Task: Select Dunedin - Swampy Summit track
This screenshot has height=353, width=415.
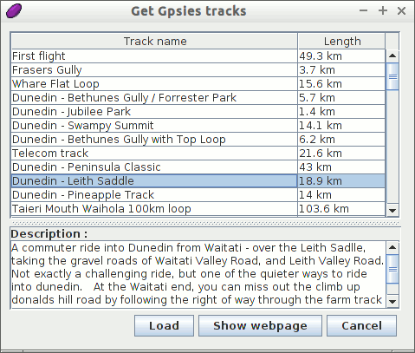Action: (198, 126)
